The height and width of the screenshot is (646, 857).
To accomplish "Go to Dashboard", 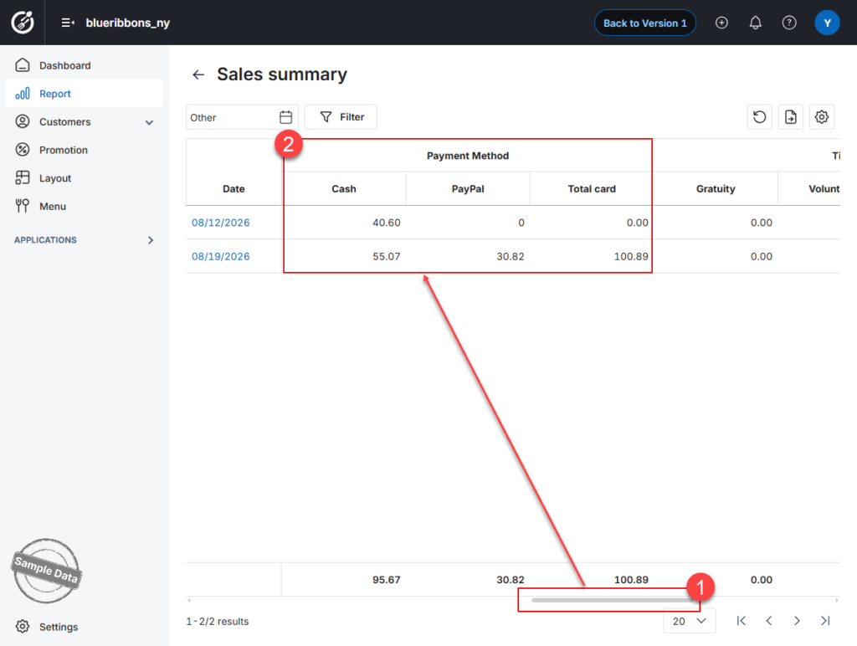I will click(x=85, y=65).
